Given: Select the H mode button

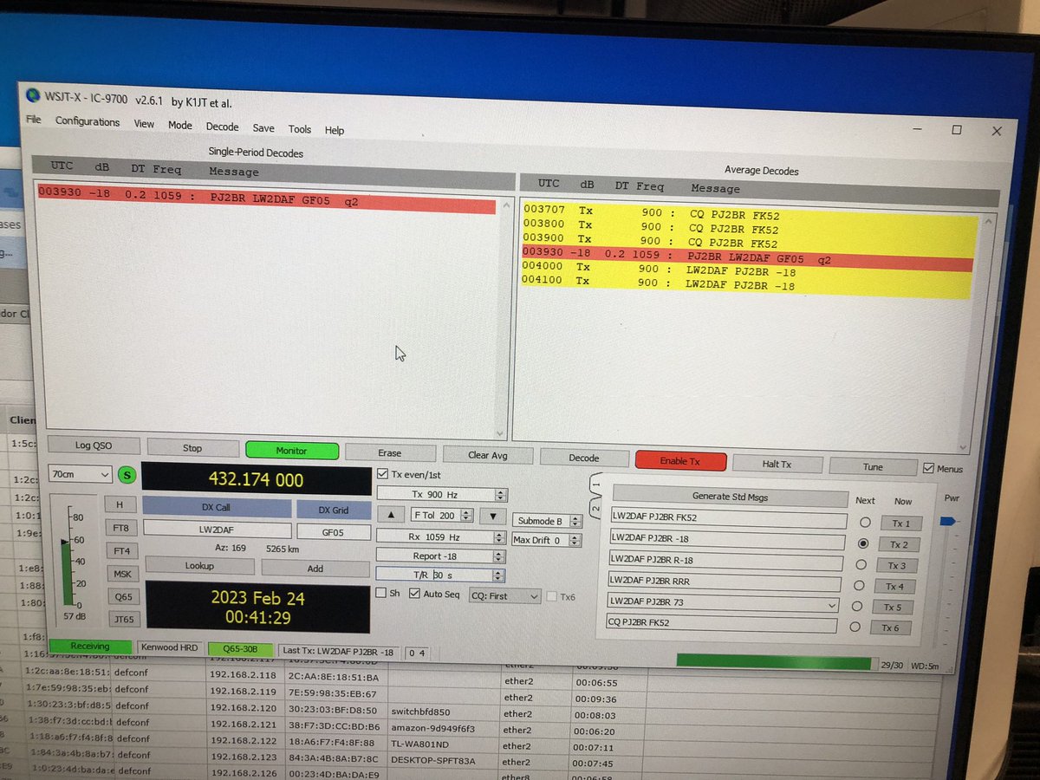Looking at the screenshot, I should pyautogui.click(x=120, y=504).
